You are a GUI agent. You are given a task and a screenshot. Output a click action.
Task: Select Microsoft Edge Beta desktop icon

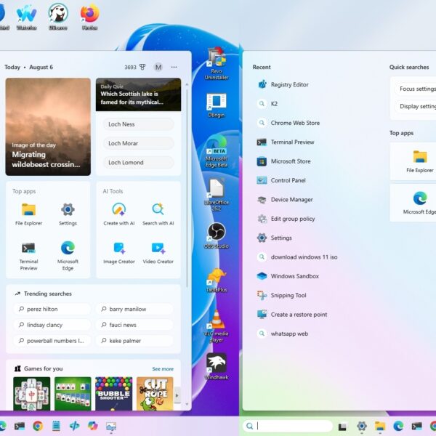(x=217, y=152)
